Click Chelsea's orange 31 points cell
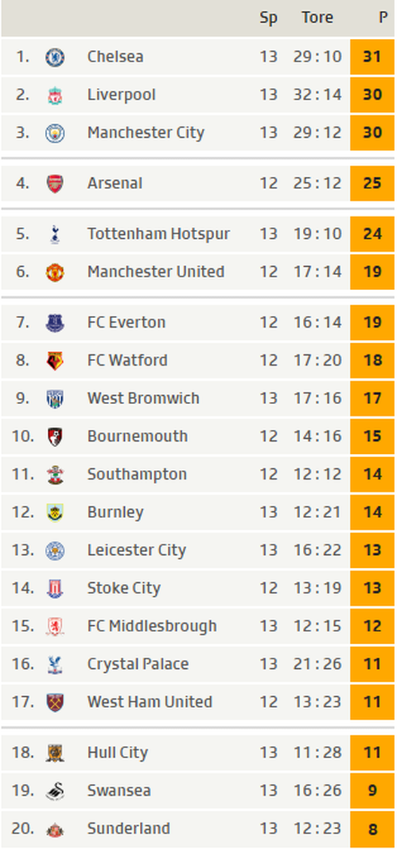397x849 pixels. tap(372, 57)
